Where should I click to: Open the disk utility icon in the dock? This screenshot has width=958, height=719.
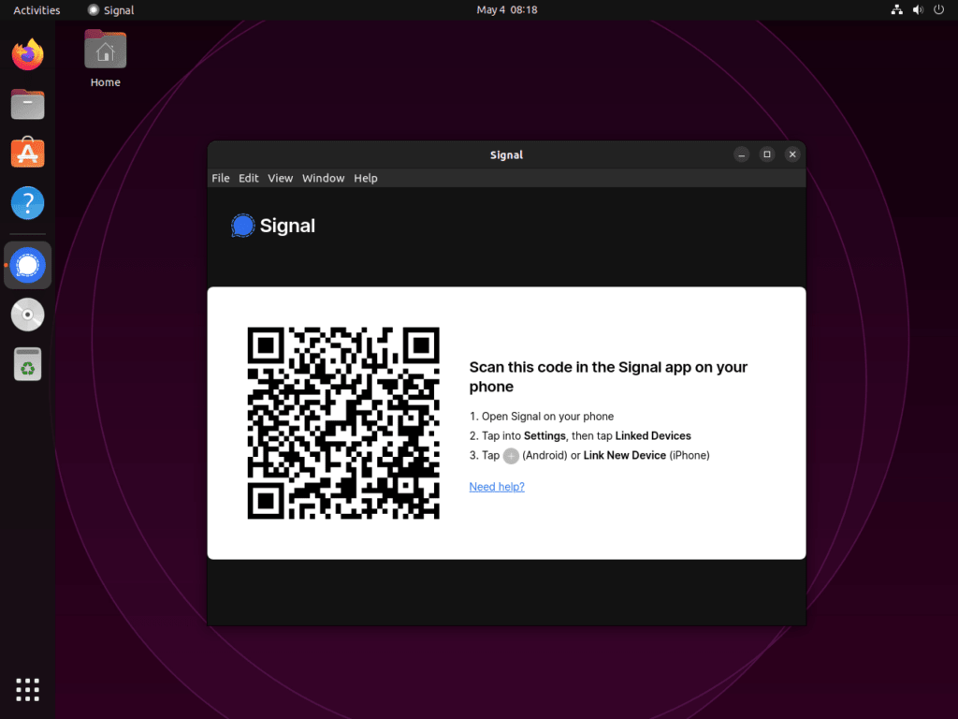tap(27, 315)
